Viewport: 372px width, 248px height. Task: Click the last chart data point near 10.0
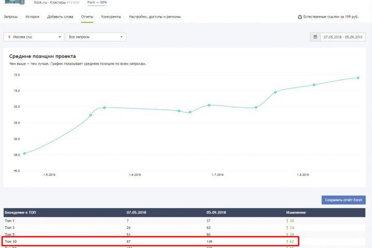click(358, 78)
